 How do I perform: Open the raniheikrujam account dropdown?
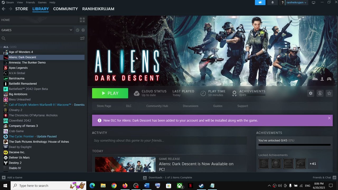[x=296, y=2]
